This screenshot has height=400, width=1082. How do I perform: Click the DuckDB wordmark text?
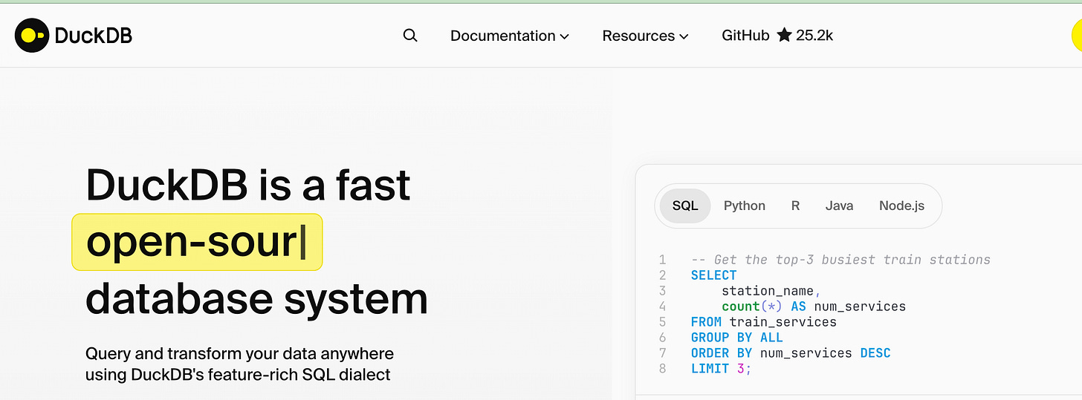(x=94, y=35)
